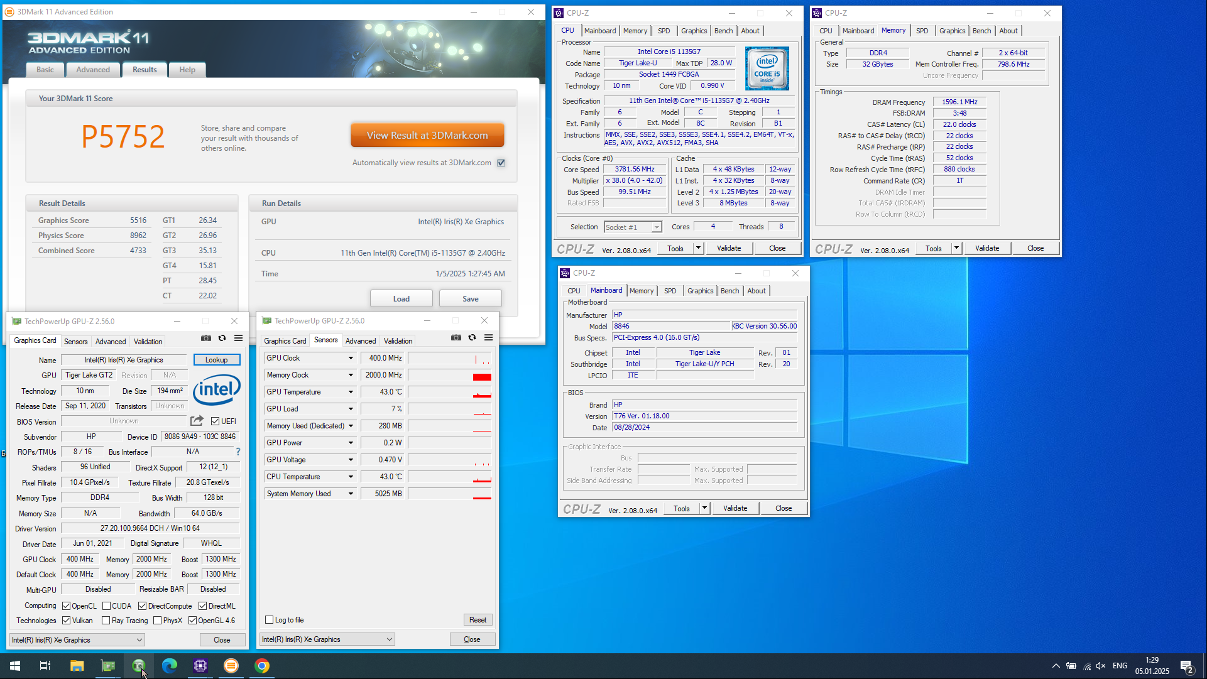This screenshot has height=679, width=1207.
Task: Open GPU selector dropdown in GPU-Z Sensors window
Action: [327, 639]
